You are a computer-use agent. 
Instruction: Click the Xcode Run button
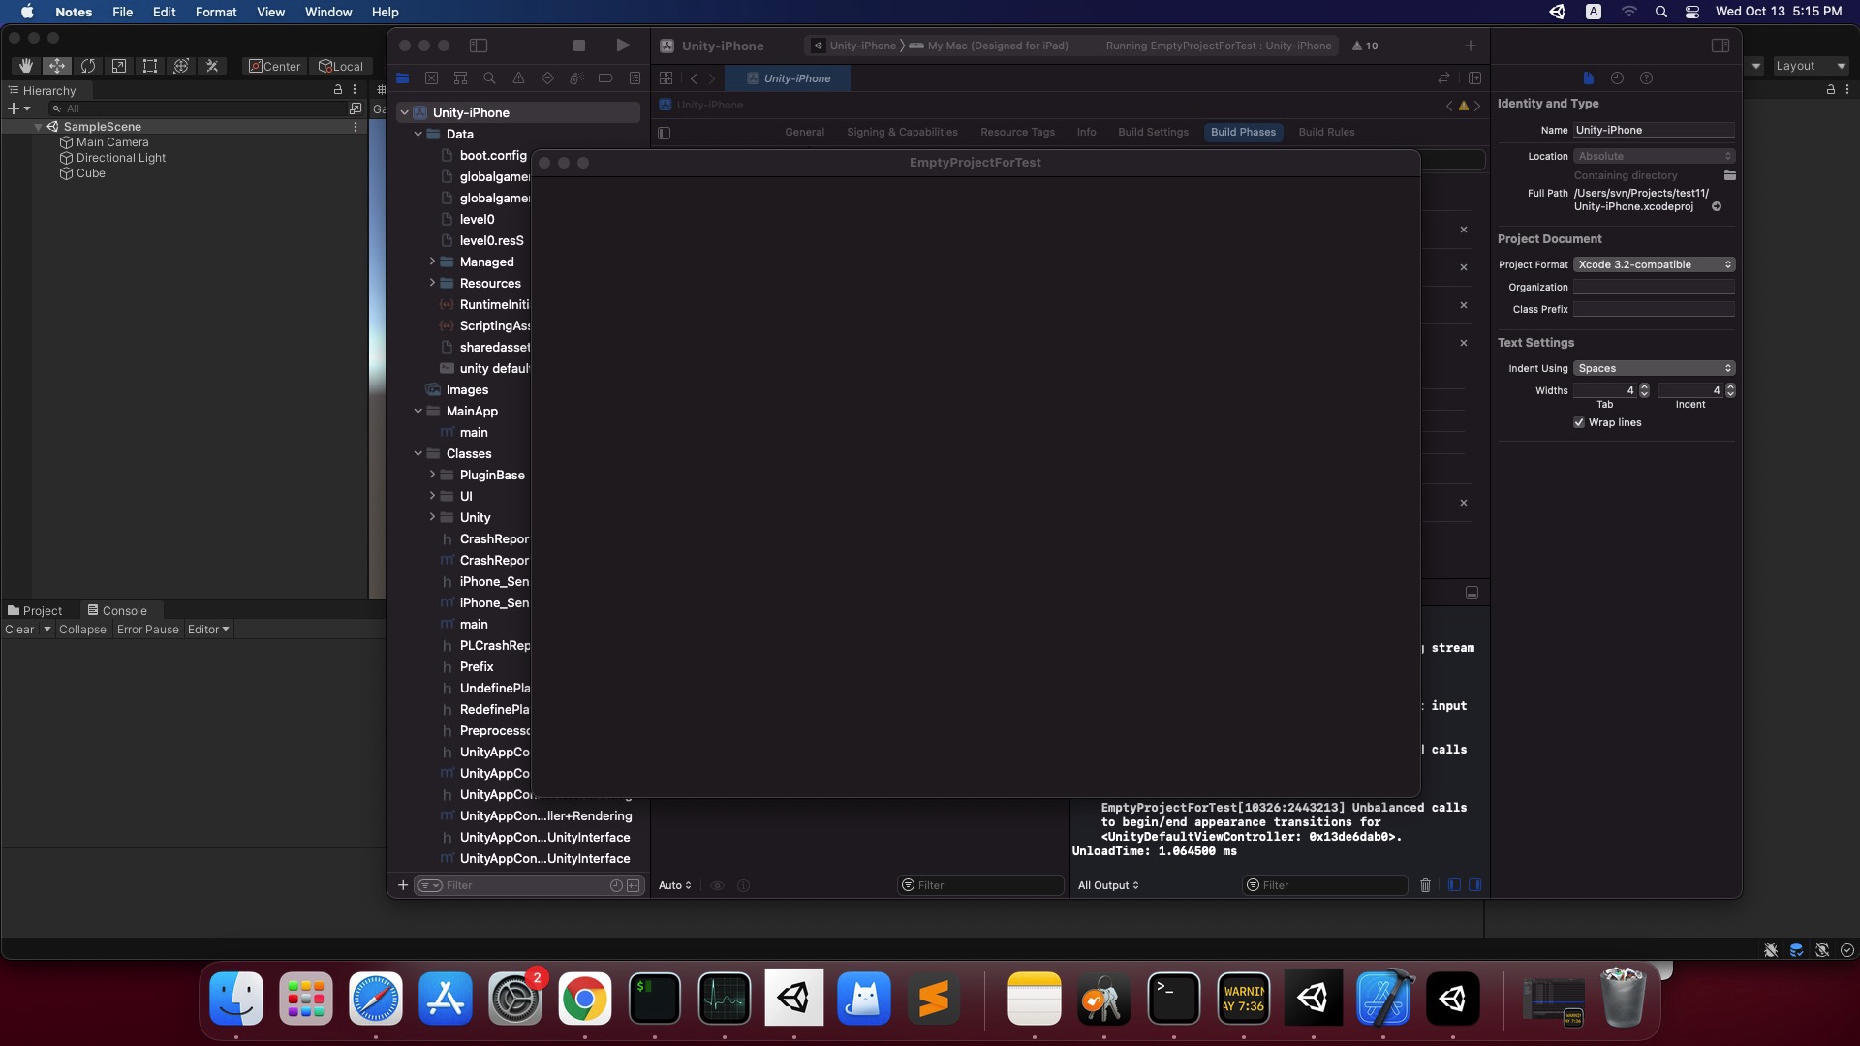click(623, 46)
